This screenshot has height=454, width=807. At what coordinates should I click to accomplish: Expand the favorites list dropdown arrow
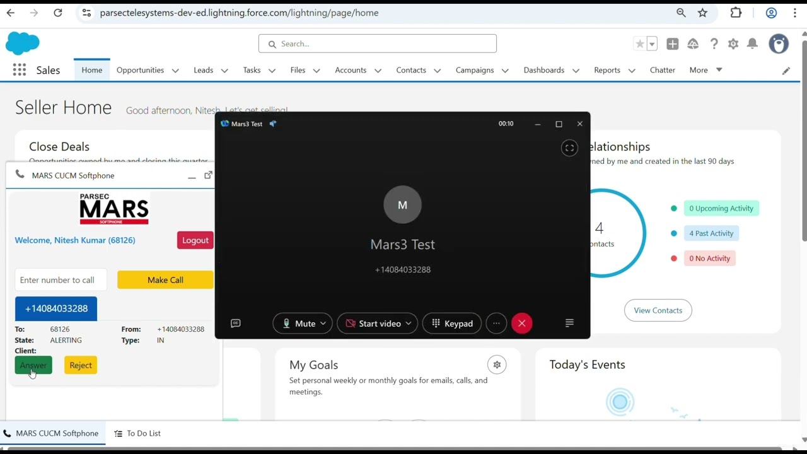pyautogui.click(x=653, y=44)
